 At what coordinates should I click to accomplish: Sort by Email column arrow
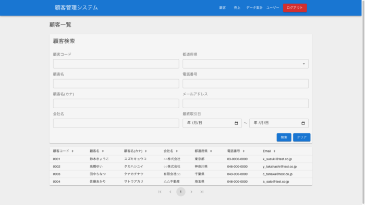coord(274,151)
